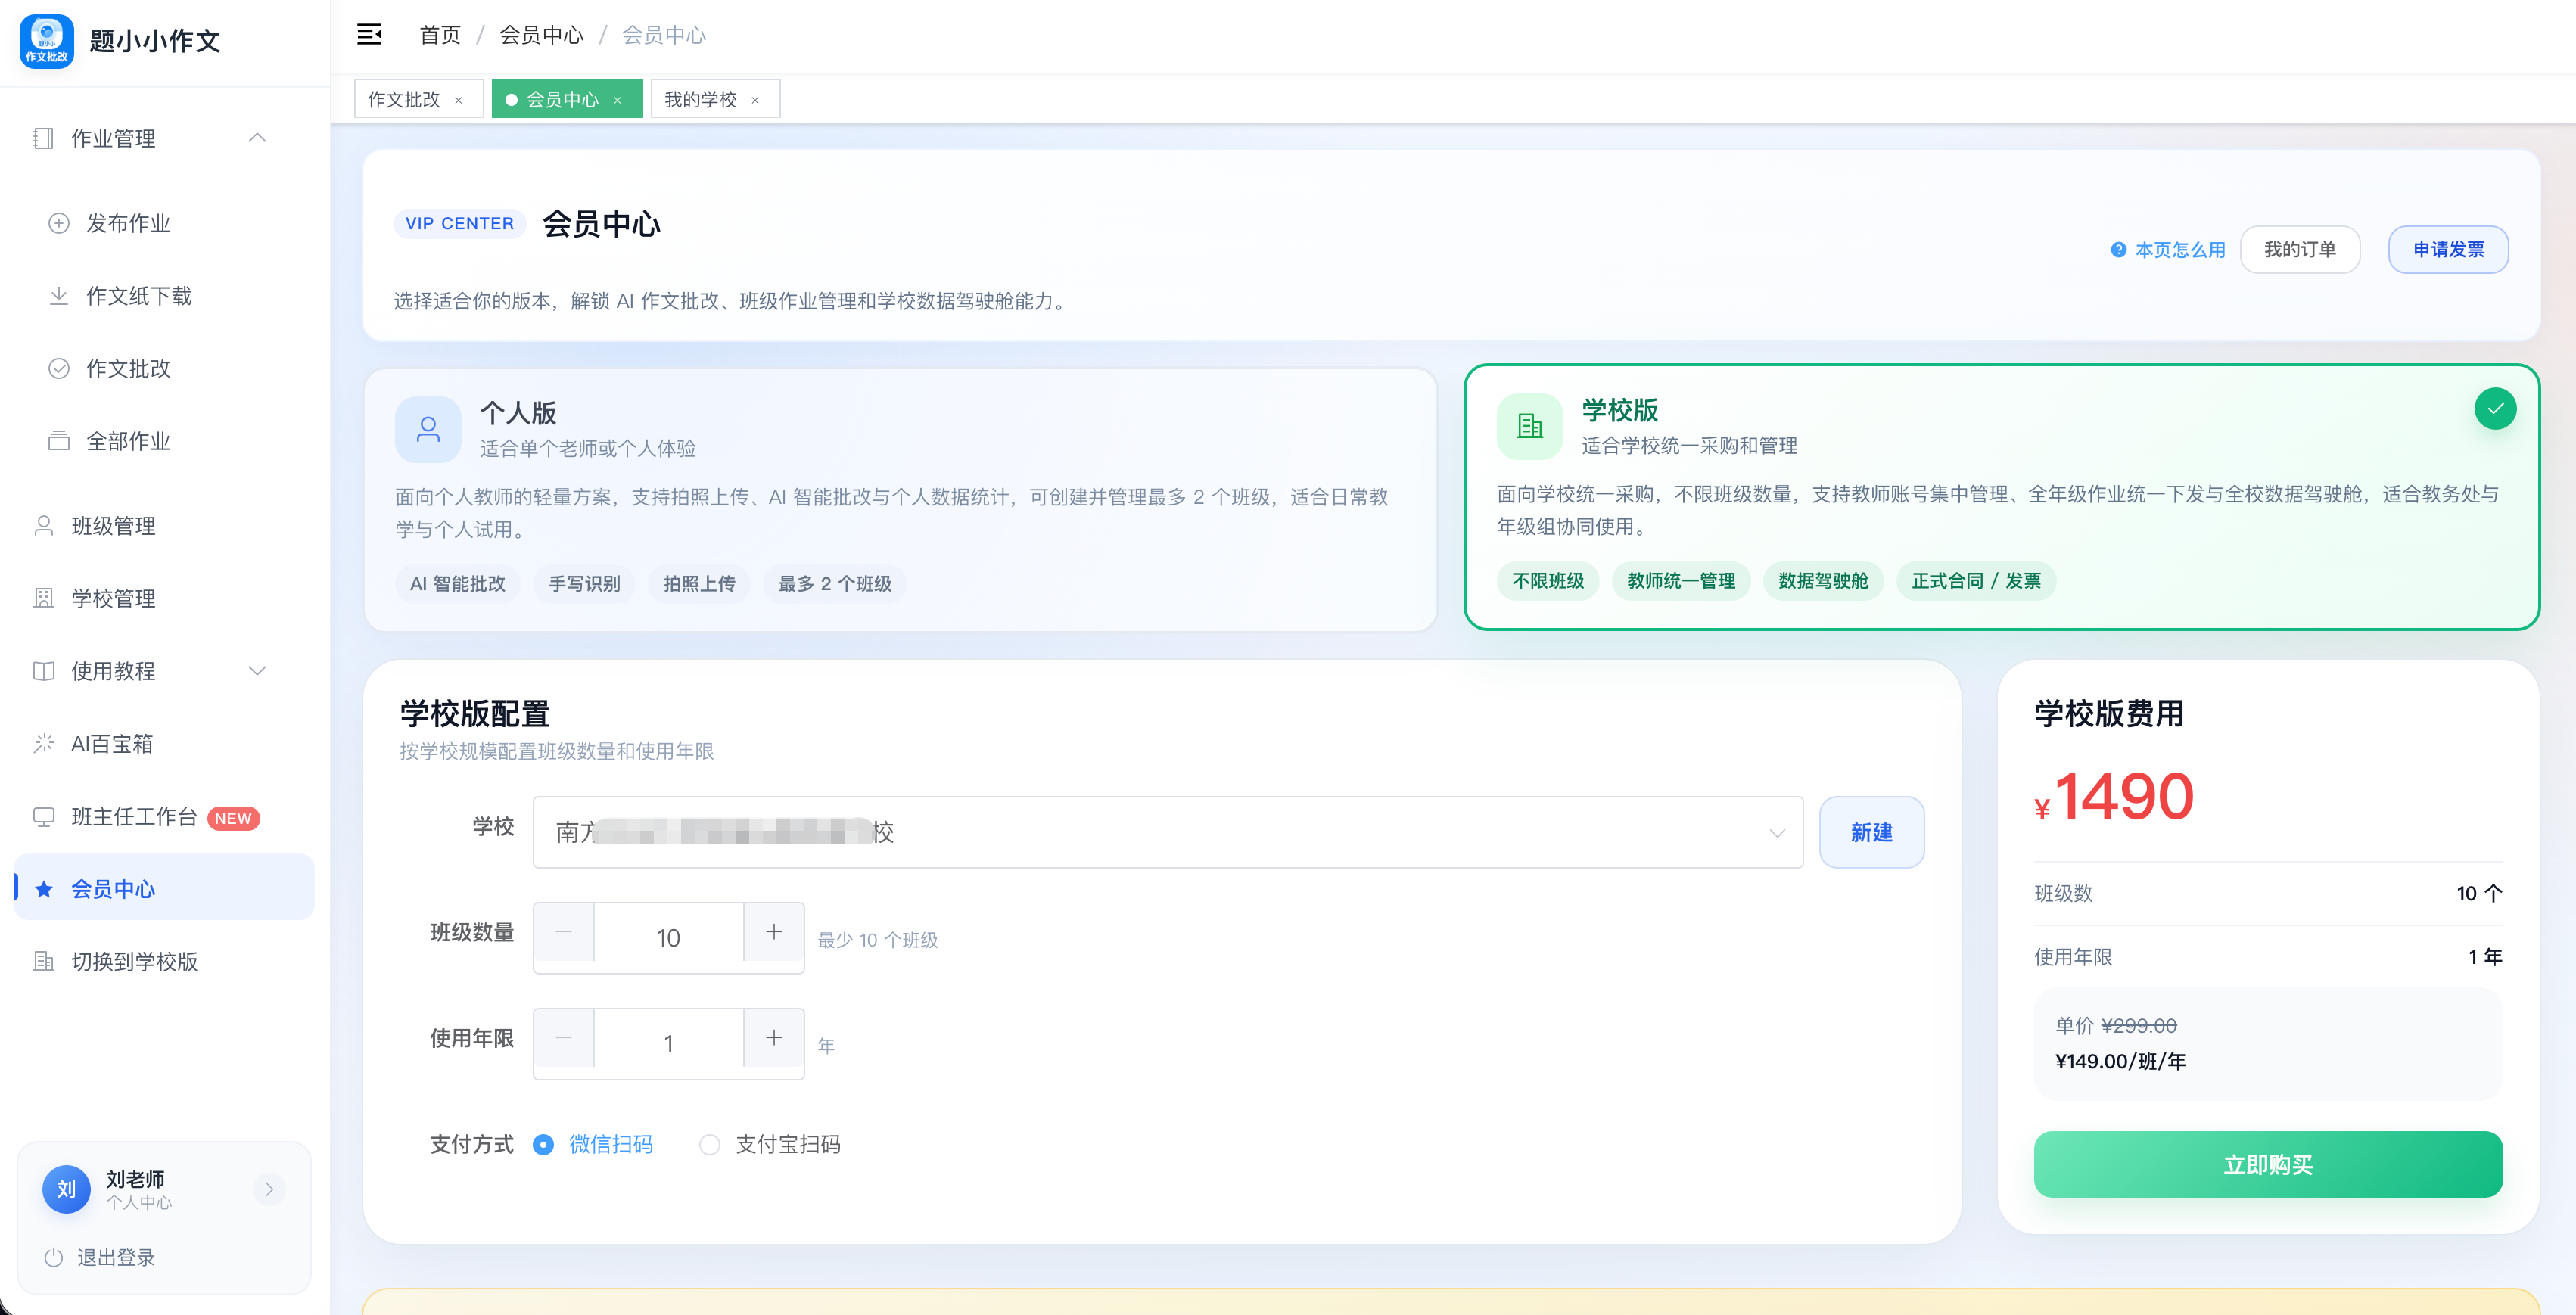This screenshot has height=1315, width=2576.
Task: Click 个人版 user icon card
Action: point(428,429)
